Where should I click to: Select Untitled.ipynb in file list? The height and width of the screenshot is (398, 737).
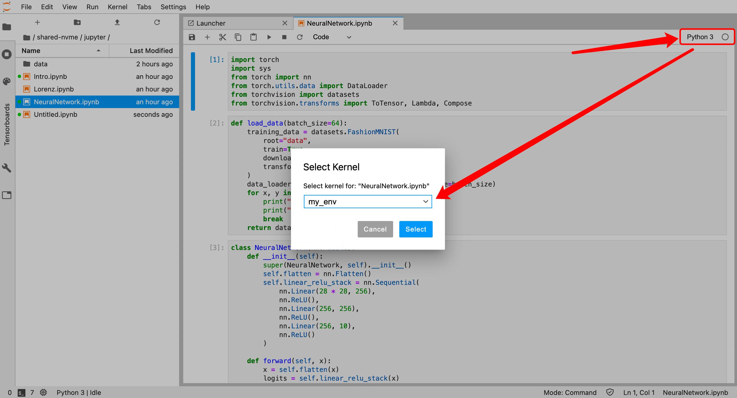(x=97, y=114)
